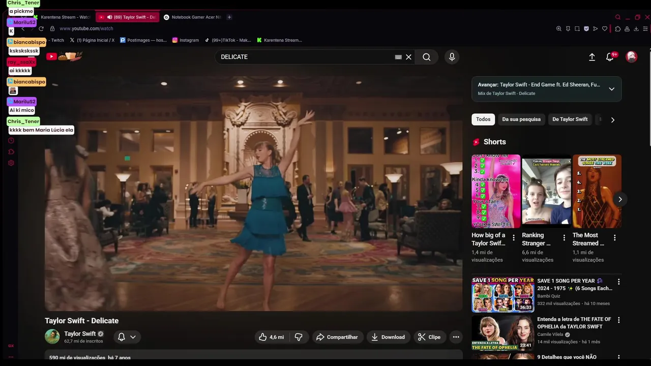Open the send flow arrow icon
The image size is (651, 366).
click(596, 29)
